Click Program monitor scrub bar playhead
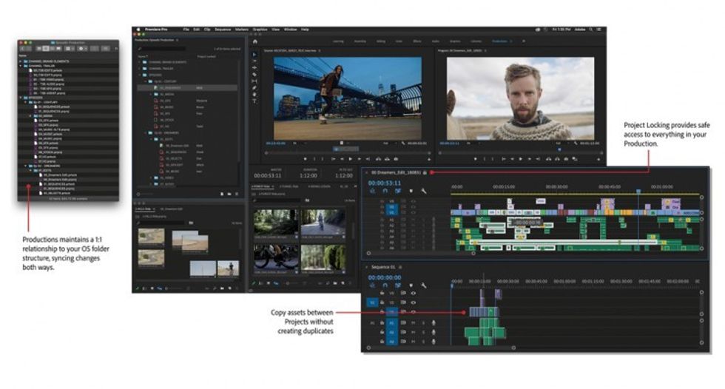The width and height of the screenshot is (725, 389). (x=559, y=149)
